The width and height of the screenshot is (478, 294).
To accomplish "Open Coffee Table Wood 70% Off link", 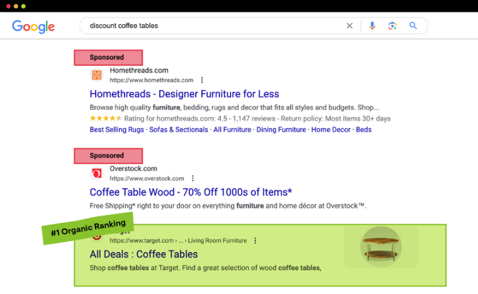I will point(191,192).
